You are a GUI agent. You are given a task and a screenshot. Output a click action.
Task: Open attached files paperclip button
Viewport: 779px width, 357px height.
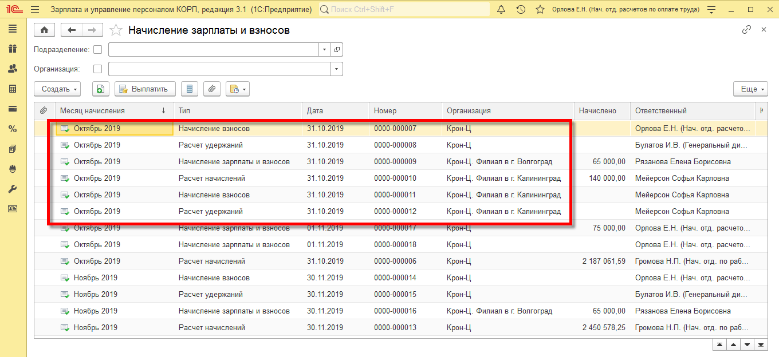[212, 89]
